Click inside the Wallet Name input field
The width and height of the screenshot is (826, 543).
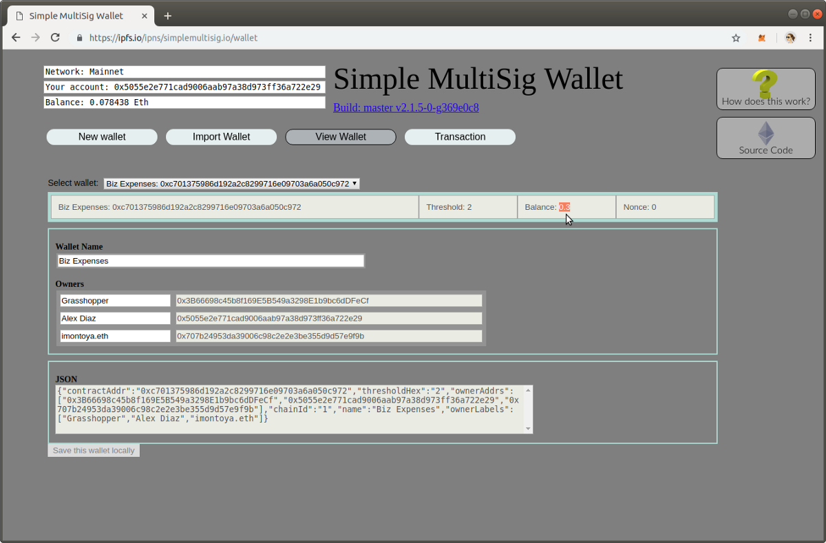tap(210, 260)
